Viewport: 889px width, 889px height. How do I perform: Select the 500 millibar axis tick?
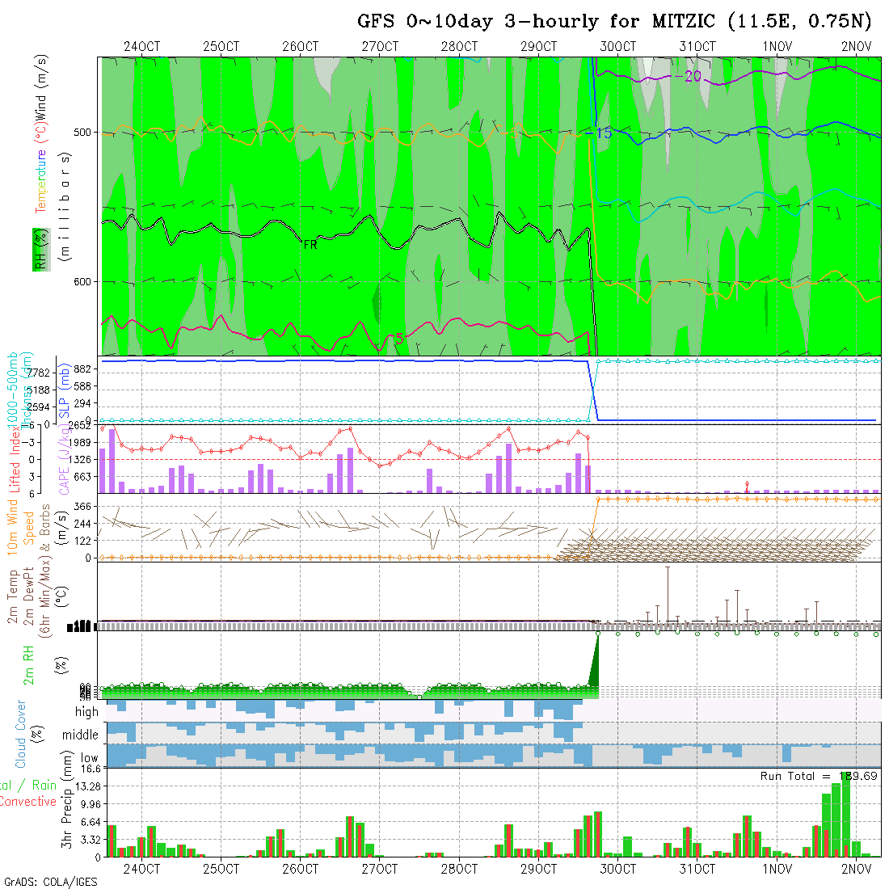pyautogui.click(x=85, y=132)
